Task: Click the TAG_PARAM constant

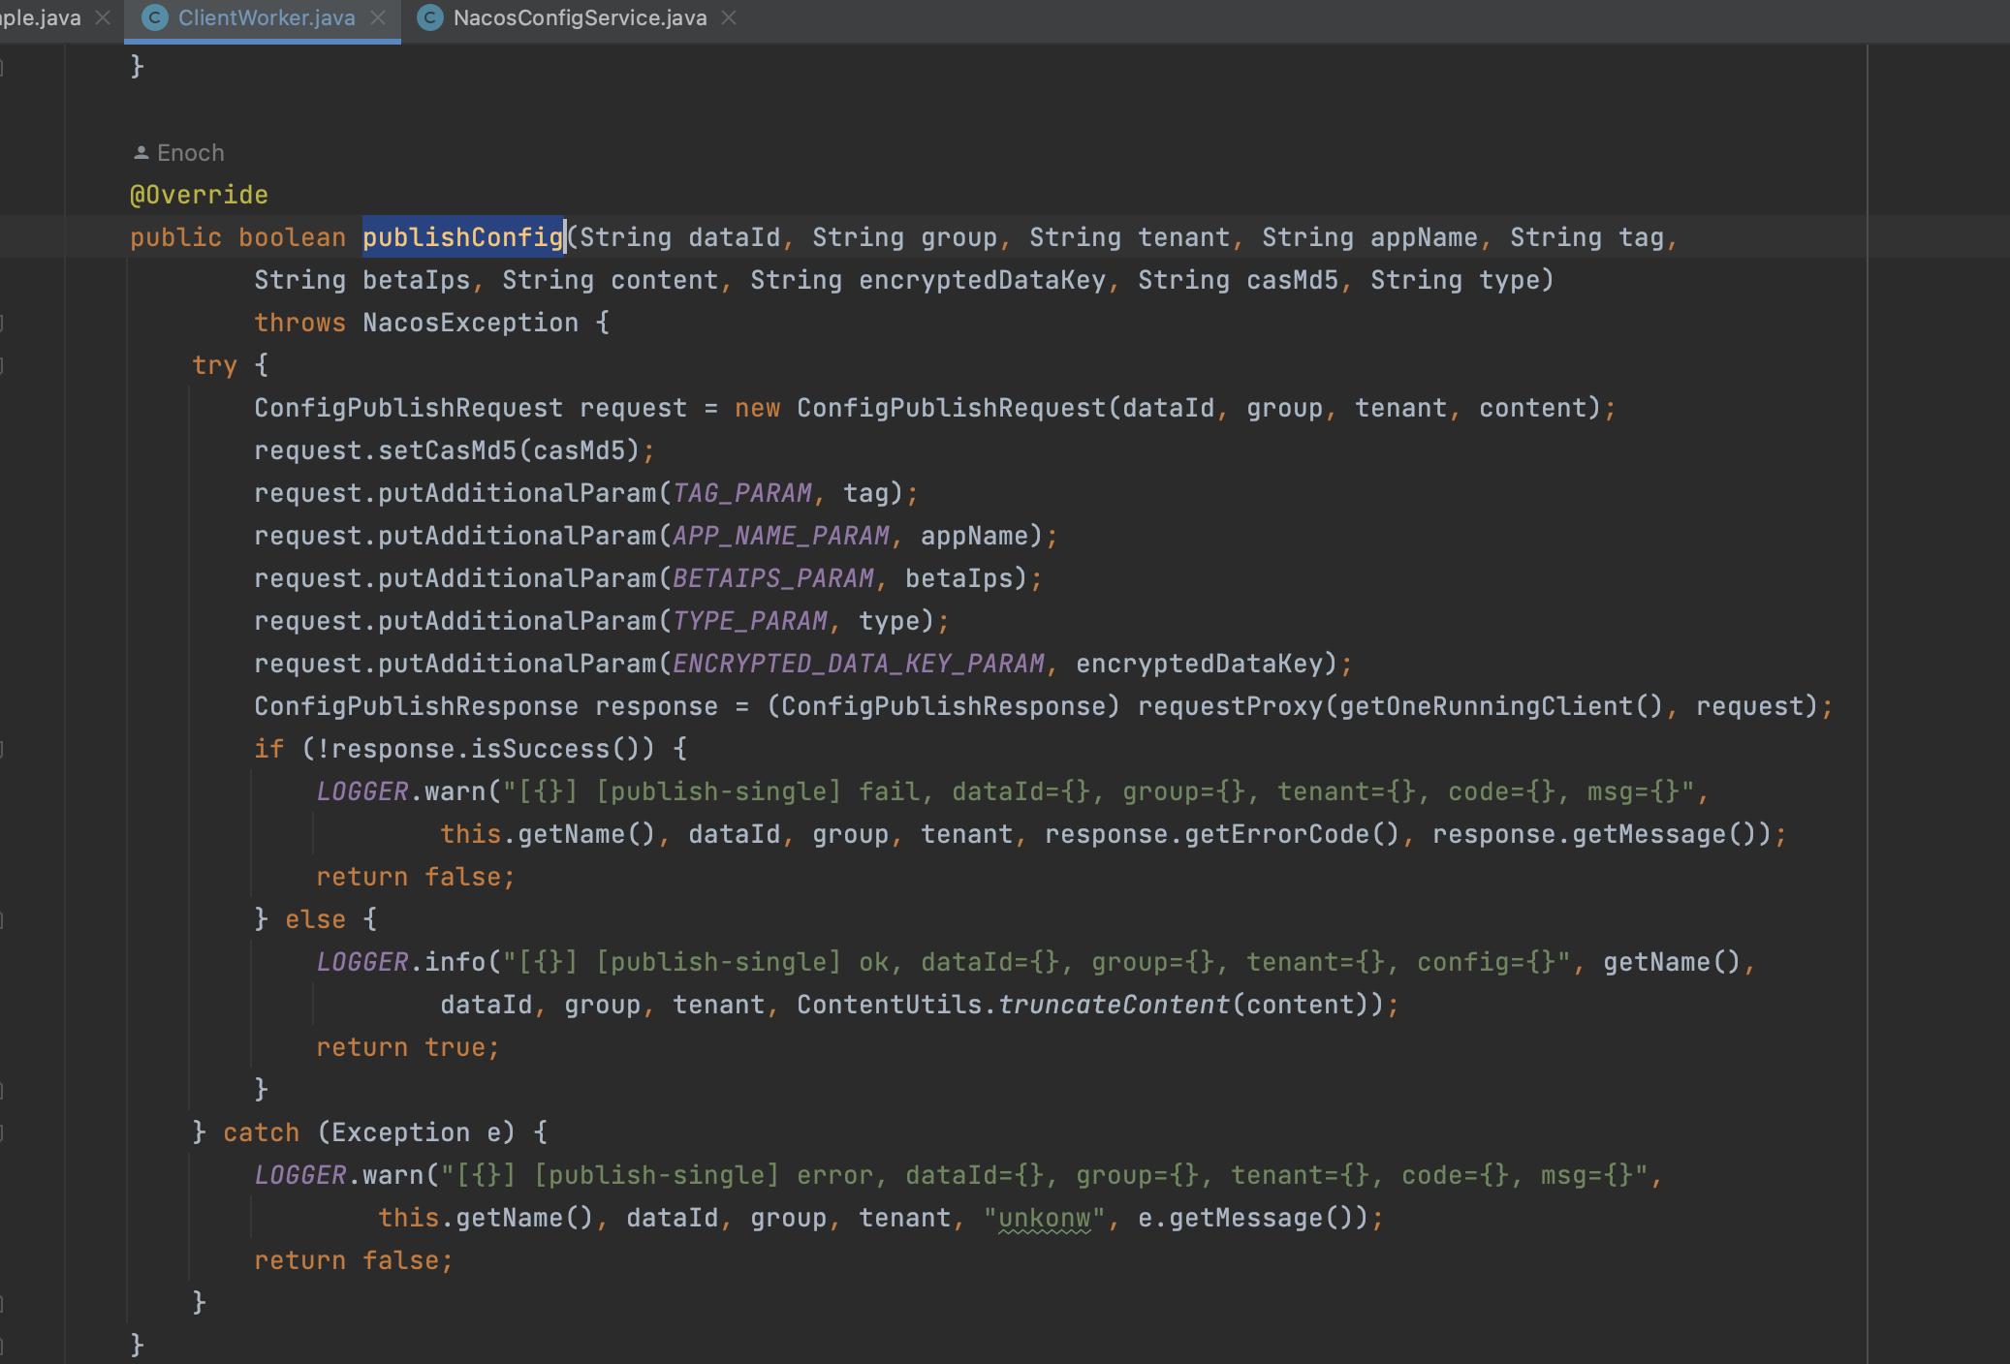Action: [x=742, y=493]
